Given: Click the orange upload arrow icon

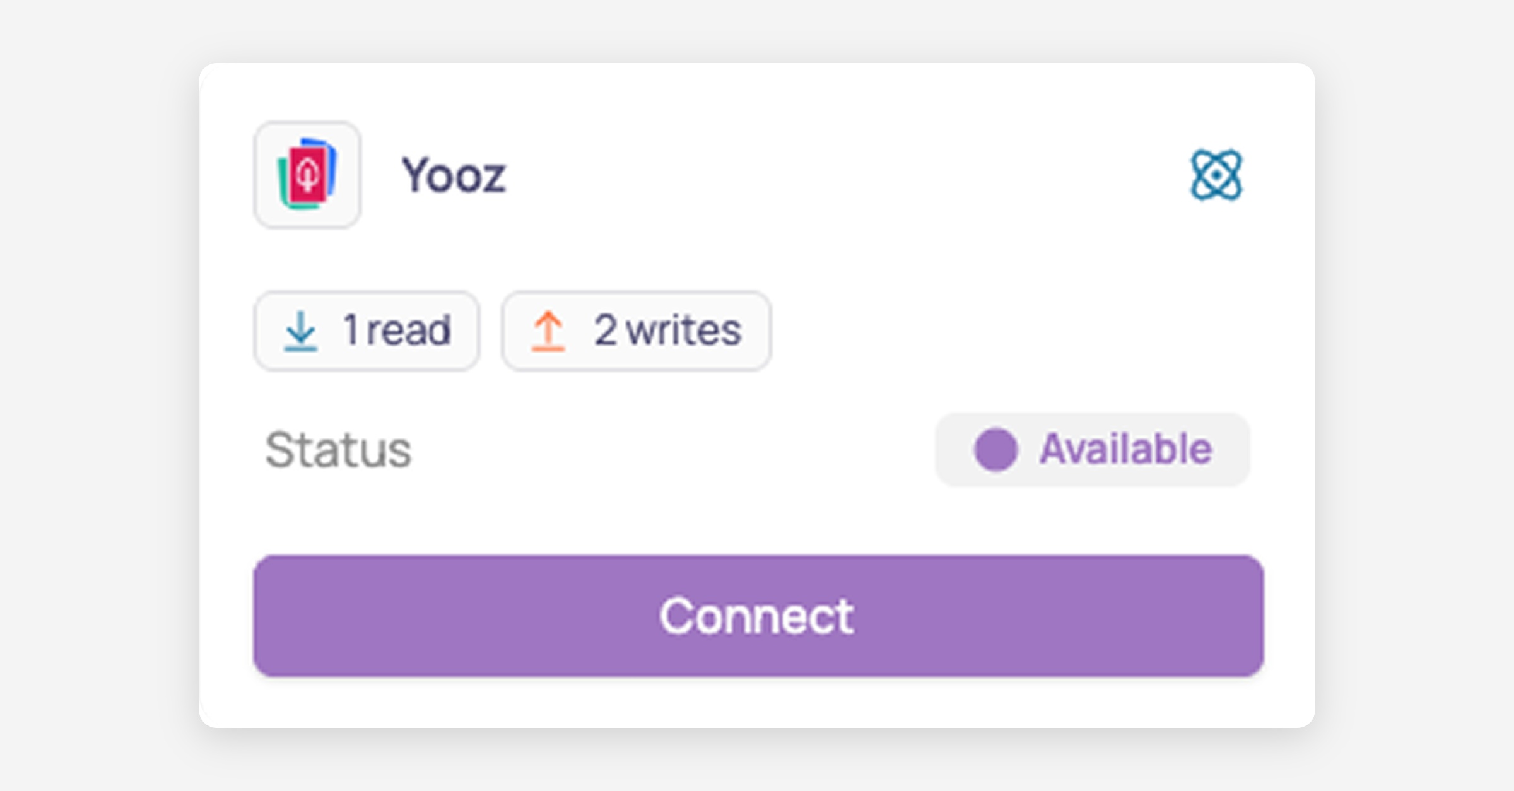Looking at the screenshot, I should click(x=548, y=331).
